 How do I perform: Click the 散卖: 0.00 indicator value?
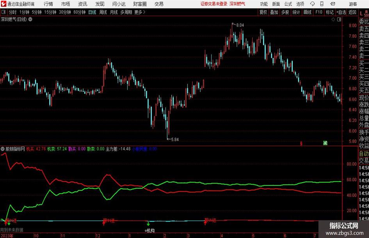pyautogui.click(x=96, y=149)
